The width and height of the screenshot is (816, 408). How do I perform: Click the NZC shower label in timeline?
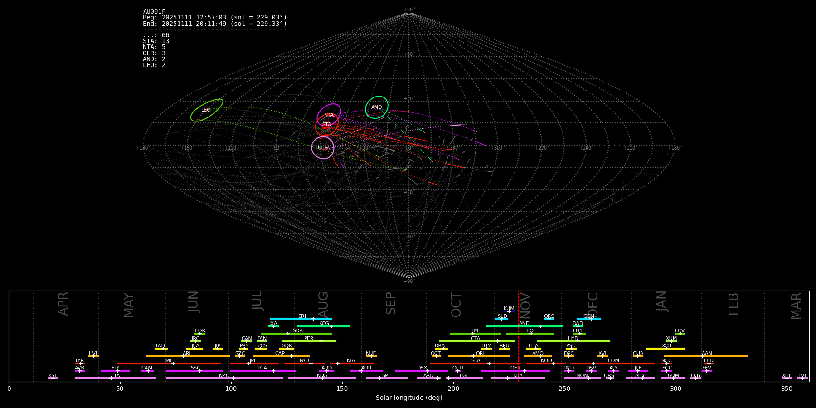(224, 376)
